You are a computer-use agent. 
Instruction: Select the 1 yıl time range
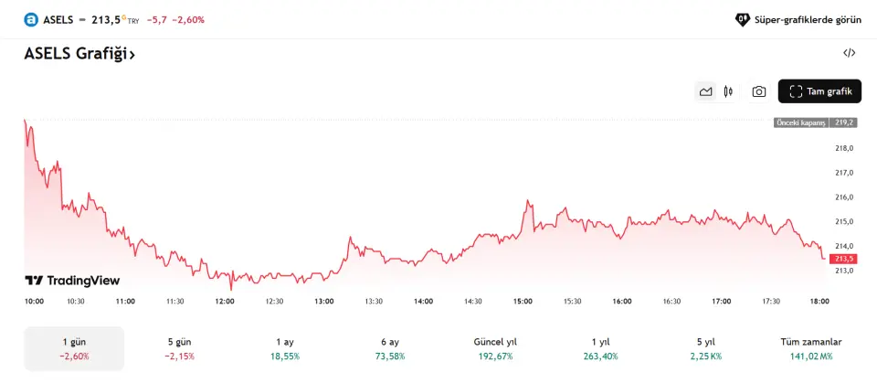pyautogui.click(x=599, y=348)
